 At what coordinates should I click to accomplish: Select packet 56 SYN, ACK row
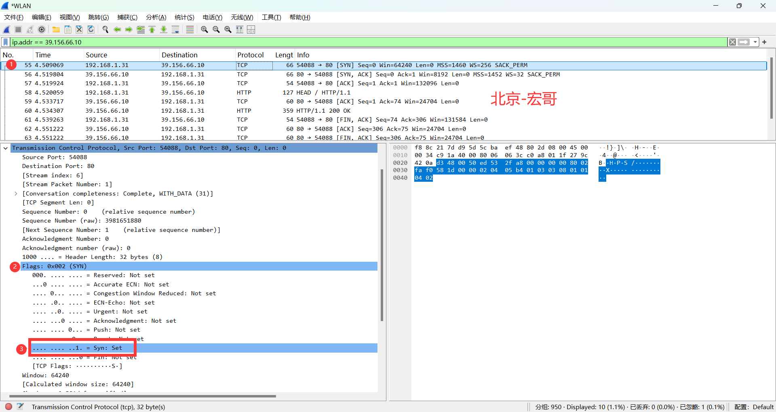(384, 74)
